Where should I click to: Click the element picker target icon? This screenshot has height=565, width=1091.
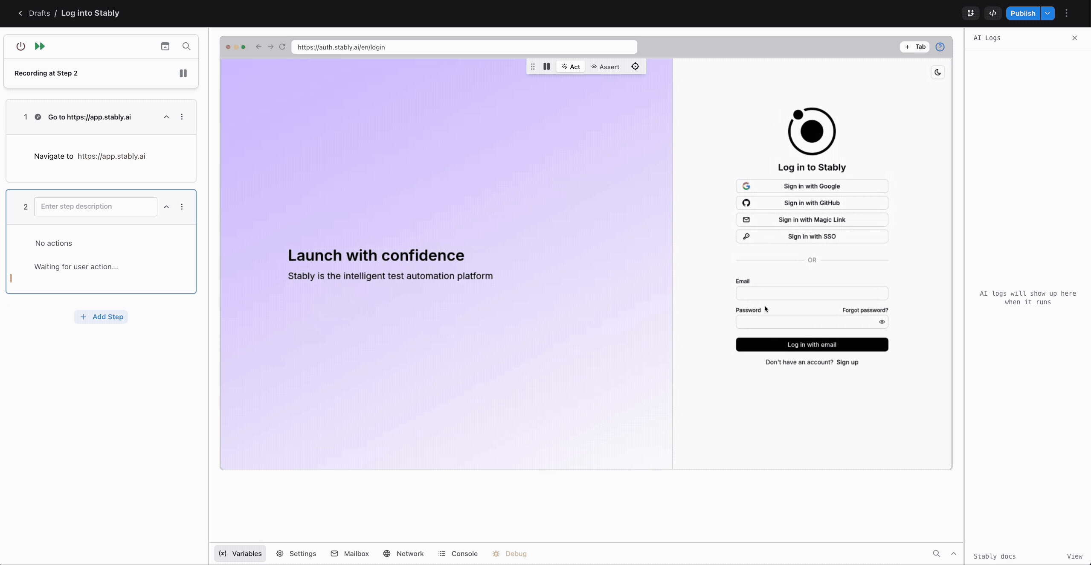click(x=635, y=67)
